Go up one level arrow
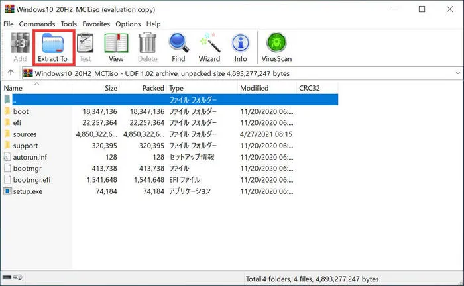The width and height of the screenshot is (464, 286). tap(11, 72)
